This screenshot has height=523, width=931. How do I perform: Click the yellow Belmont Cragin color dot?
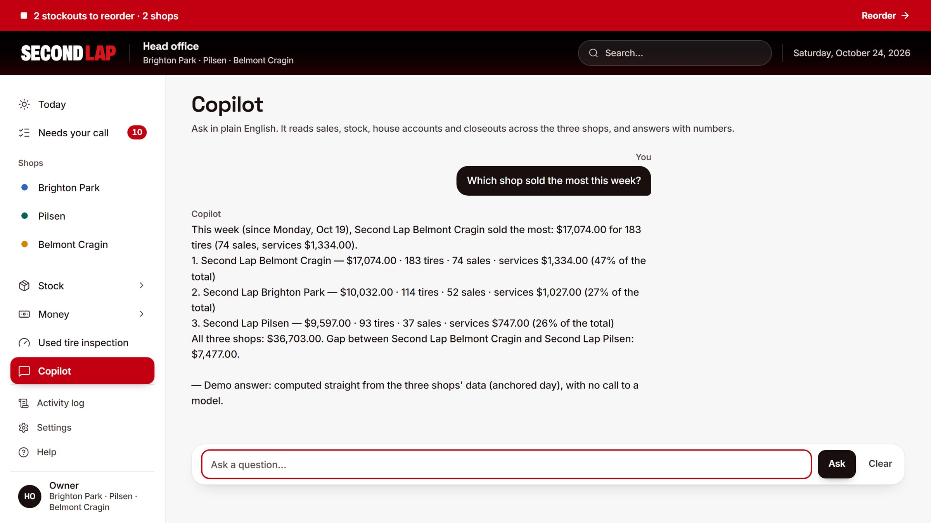coord(24,244)
